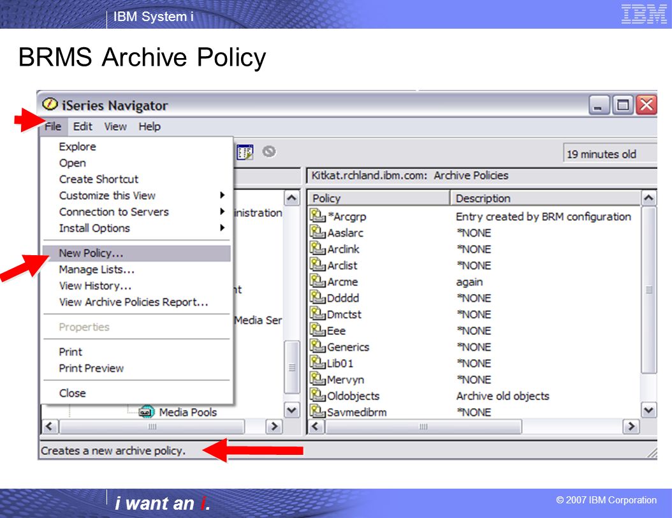Click the tree pane vertical scrollbar thumb
672x518 pixels.
pos(292,367)
